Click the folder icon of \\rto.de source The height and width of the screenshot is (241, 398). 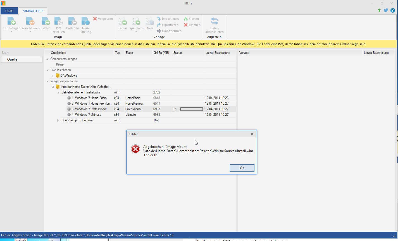pos(58,87)
